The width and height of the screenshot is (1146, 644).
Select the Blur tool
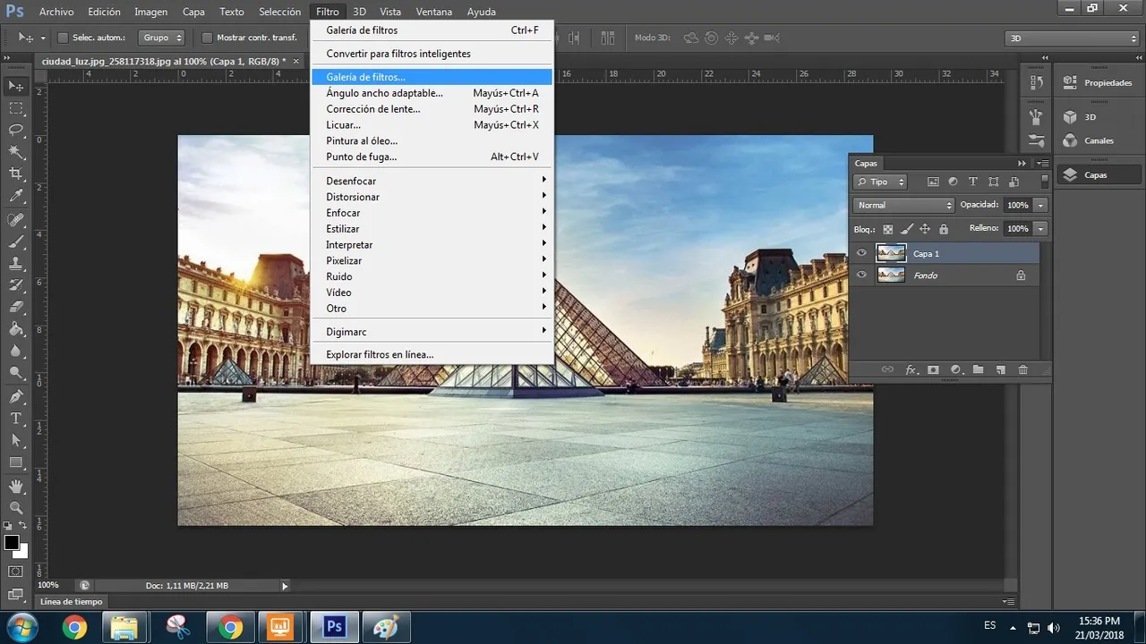[x=16, y=352]
